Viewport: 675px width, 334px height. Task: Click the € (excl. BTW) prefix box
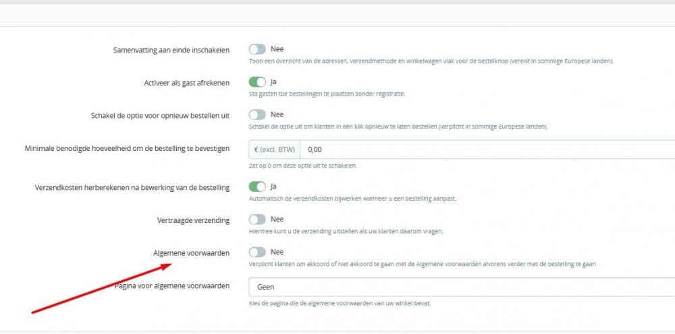pyautogui.click(x=274, y=149)
